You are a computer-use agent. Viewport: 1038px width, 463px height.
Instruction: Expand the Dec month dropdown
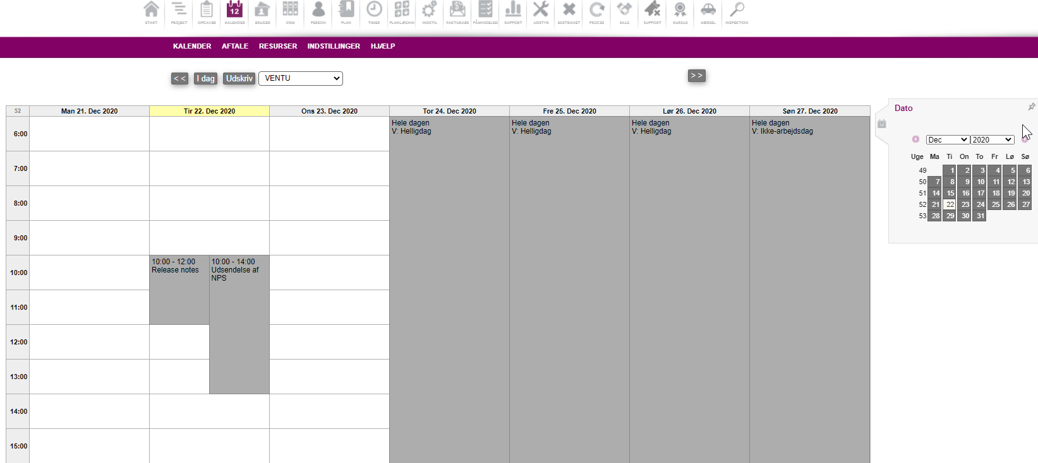[x=947, y=140]
